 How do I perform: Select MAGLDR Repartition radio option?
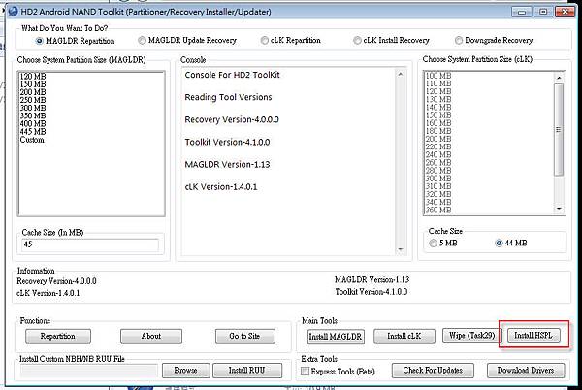(x=76, y=41)
